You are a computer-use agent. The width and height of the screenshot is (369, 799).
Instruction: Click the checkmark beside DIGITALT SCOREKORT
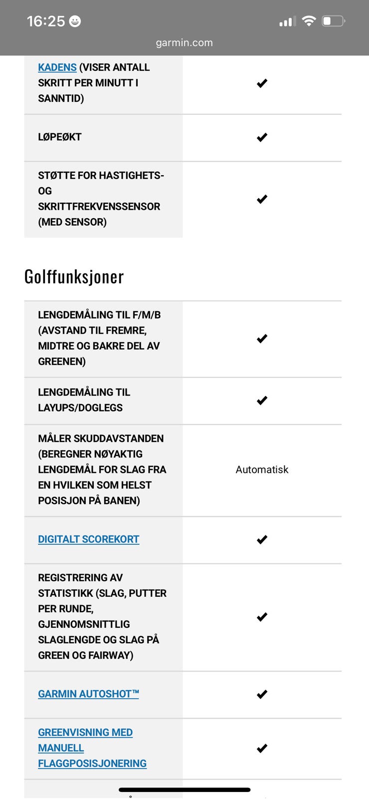pyautogui.click(x=261, y=539)
